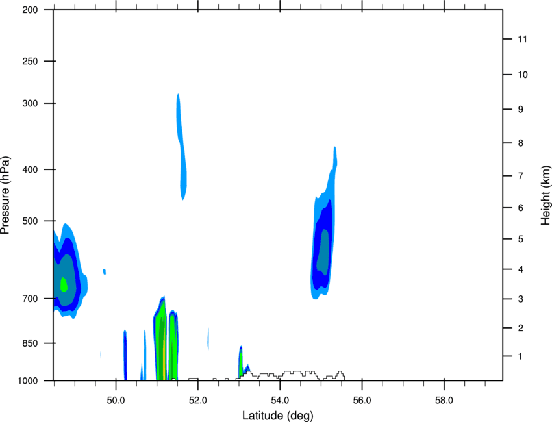Click the 'Latitude (deg)' axis title

click(277, 416)
